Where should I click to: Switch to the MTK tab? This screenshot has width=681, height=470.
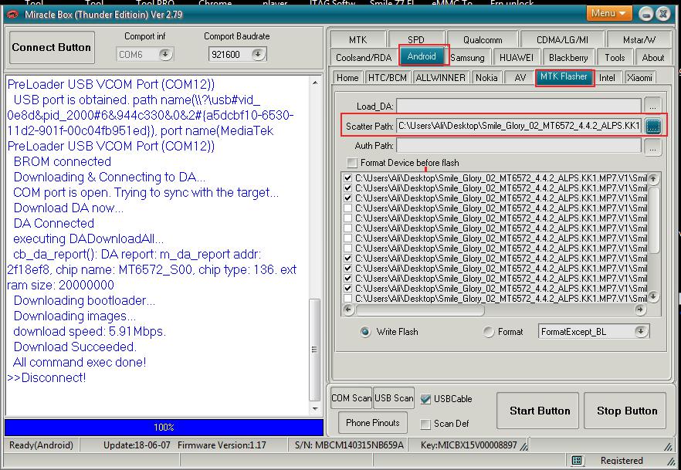(357, 40)
